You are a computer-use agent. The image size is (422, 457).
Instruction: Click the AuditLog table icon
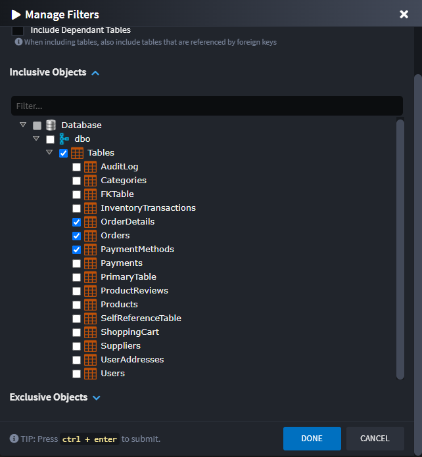pyautogui.click(x=90, y=167)
